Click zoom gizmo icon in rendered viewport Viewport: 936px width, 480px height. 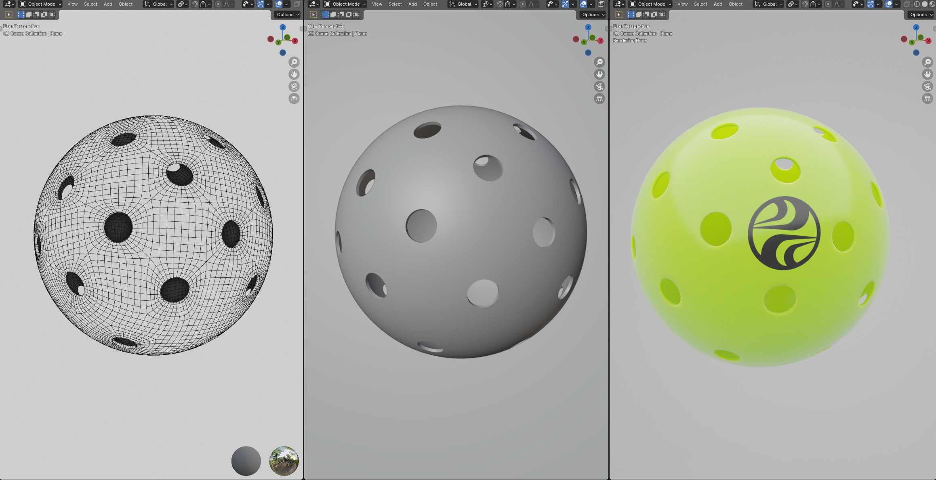tap(928, 62)
